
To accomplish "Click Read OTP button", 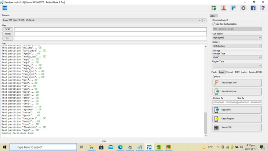I will coord(237,128).
